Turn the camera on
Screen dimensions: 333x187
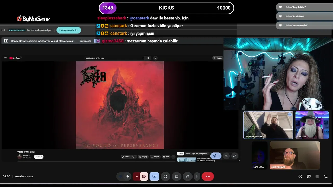(144, 176)
